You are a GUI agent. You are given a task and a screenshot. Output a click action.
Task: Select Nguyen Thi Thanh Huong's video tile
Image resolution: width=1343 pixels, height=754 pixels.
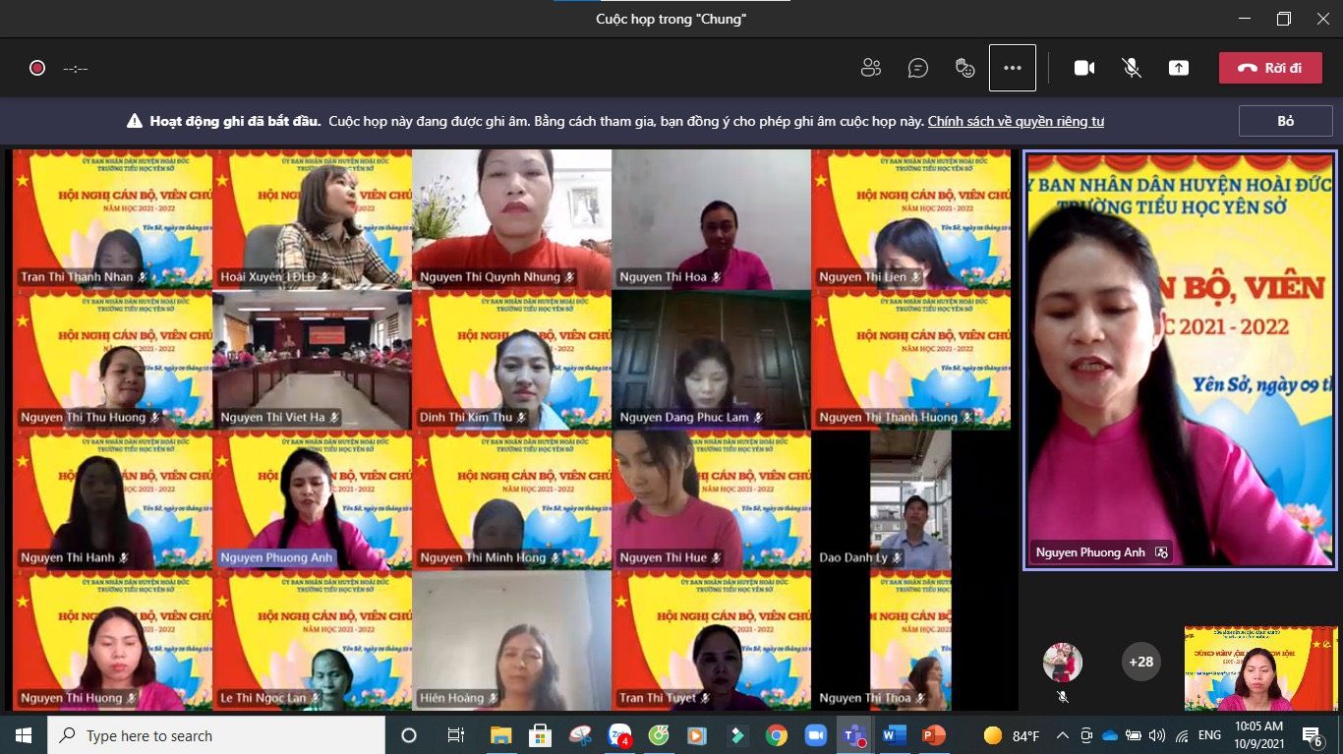point(910,360)
